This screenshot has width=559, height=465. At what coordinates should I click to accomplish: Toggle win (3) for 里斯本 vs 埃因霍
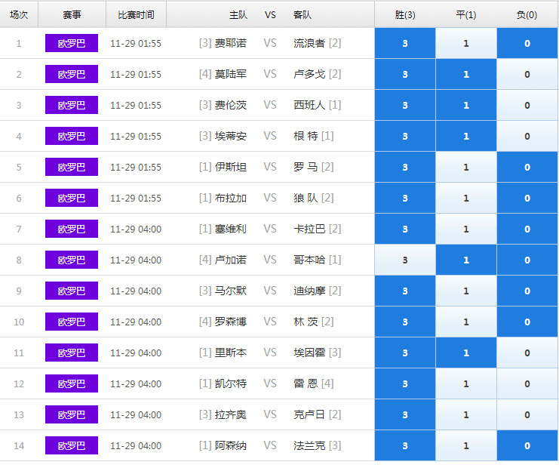(405, 353)
